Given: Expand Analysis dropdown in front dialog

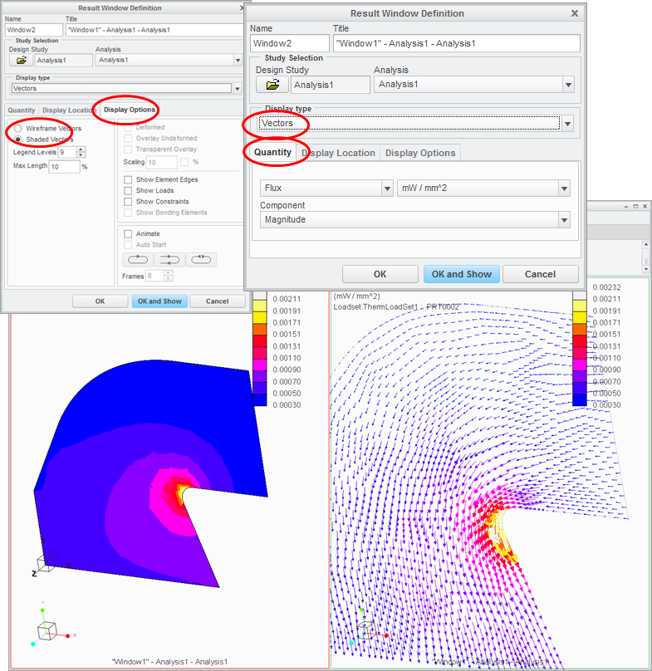Looking at the screenshot, I should (568, 85).
